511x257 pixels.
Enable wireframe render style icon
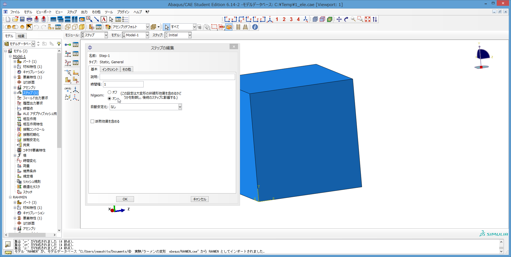coord(68,27)
